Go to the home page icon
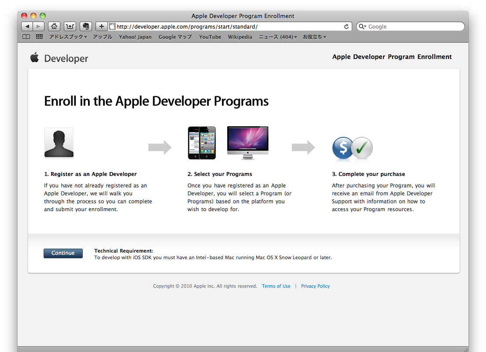486x352 pixels. pyautogui.click(x=54, y=26)
